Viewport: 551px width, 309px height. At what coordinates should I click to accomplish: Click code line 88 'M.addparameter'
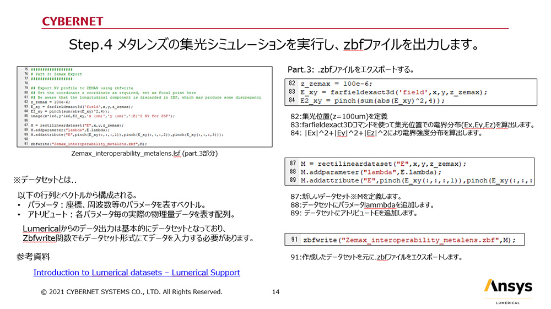370,172
